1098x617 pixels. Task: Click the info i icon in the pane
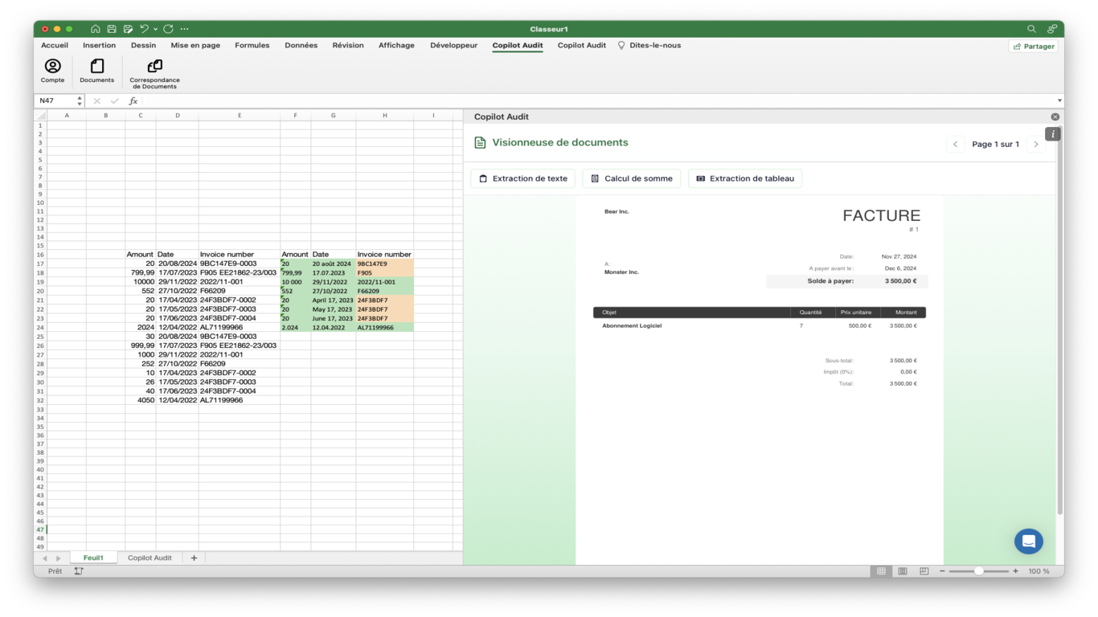(x=1053, y=134)
